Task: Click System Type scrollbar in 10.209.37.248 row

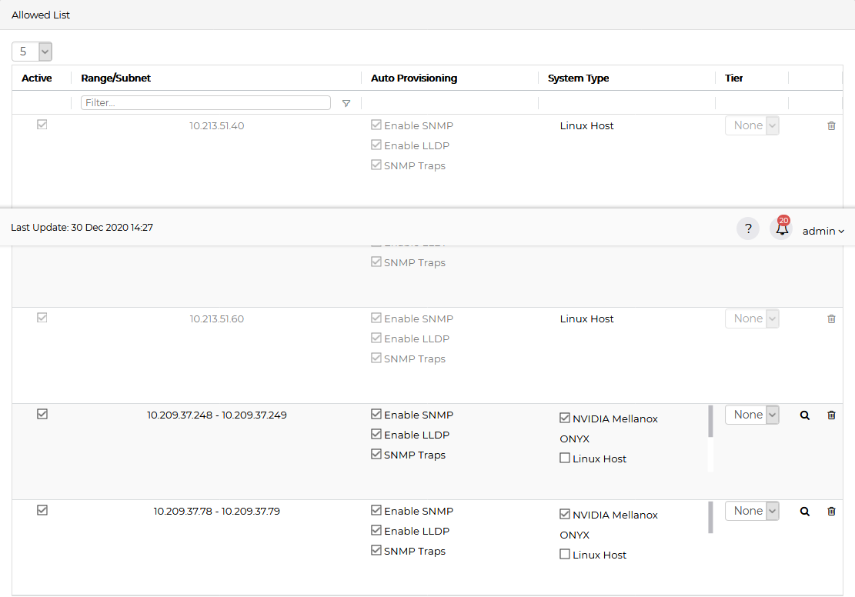Action: tap(710, 422)
